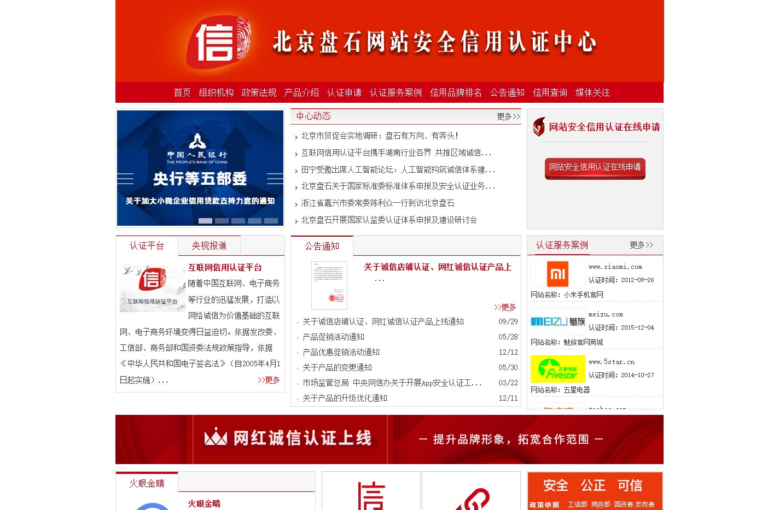Image resolution: width=779 pixels, height=510 pixels.
Task: Click the 互联网信用认证平台 thumbnail image
Action: [153, 288]
